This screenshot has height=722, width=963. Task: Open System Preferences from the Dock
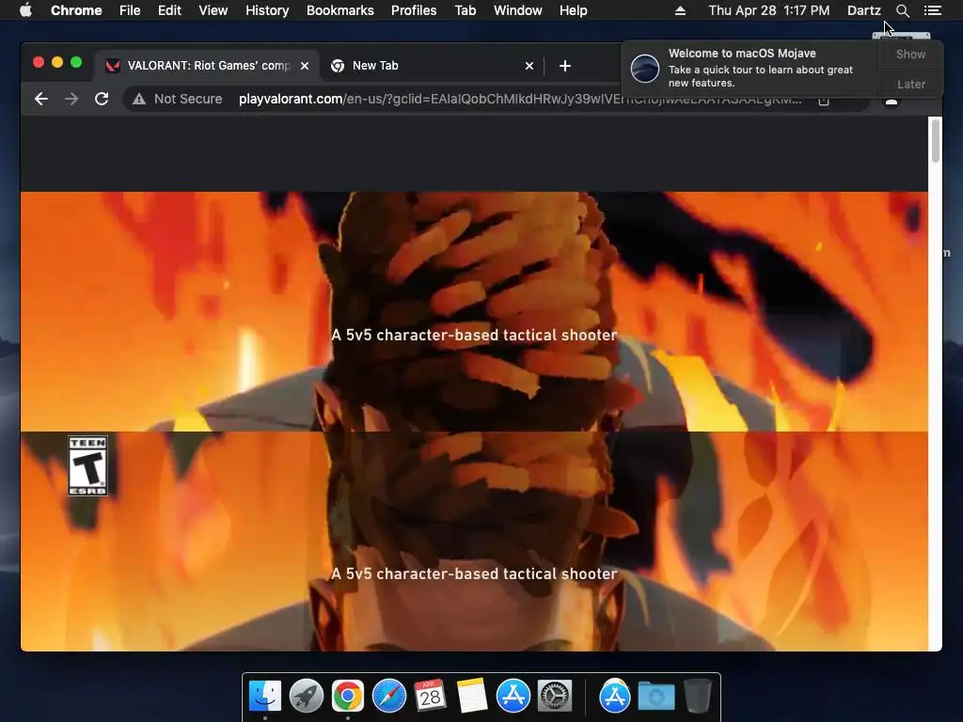click(555, 697)
